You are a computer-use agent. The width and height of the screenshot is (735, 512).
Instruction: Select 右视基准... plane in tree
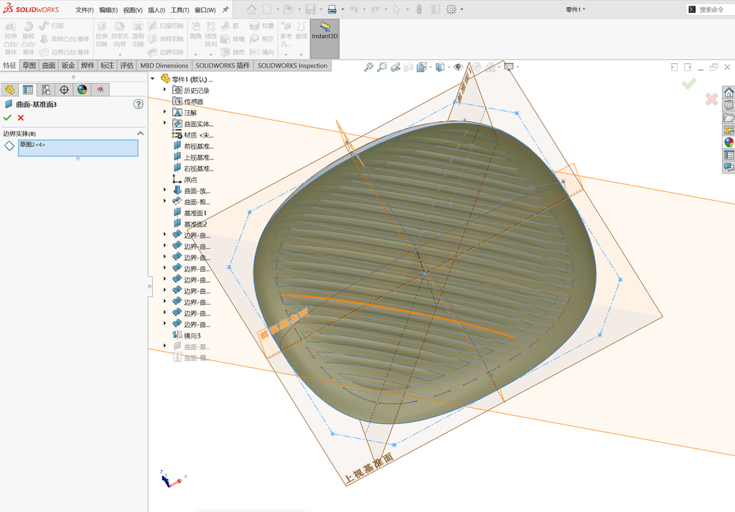pyautogui.click(x=193, y=169)
